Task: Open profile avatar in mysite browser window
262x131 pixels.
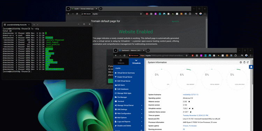Action: point(201,14)
